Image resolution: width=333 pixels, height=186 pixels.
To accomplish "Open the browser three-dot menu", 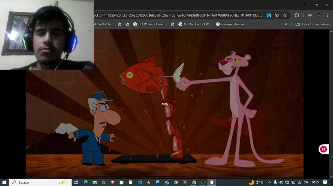I will 328,15.
